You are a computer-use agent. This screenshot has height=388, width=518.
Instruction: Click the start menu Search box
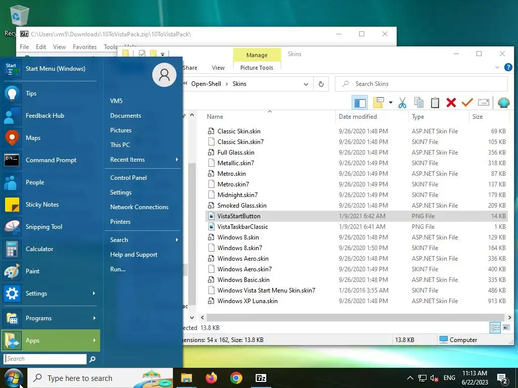(45, 359)
